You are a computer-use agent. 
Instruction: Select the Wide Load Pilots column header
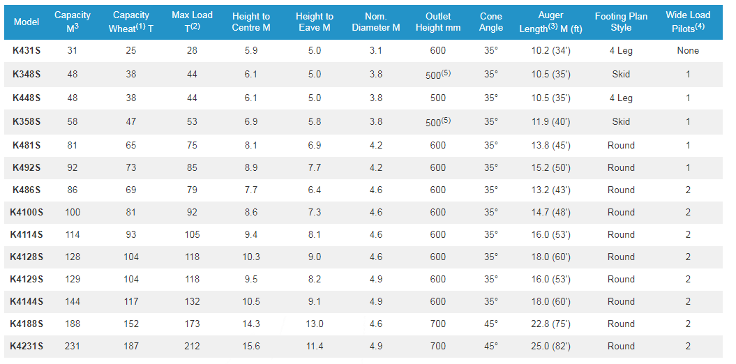[687, 22]
